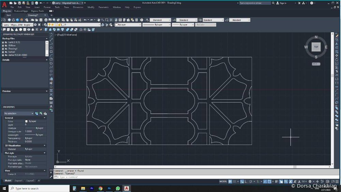
Task: Click the Quick Select icon in Properties
Action: pos(45,113)
